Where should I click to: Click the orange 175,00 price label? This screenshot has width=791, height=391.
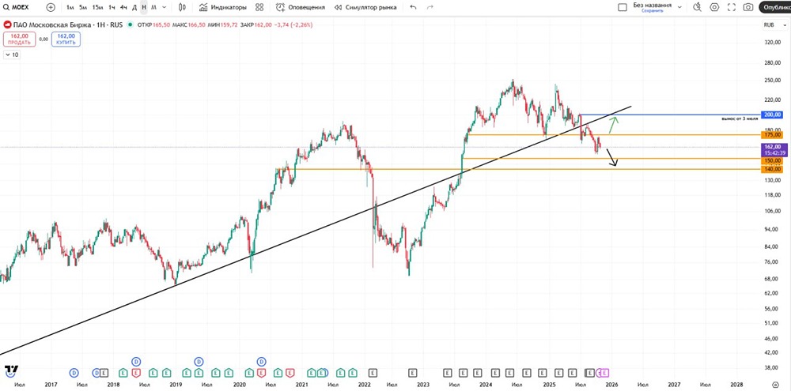tap(772, 134)
